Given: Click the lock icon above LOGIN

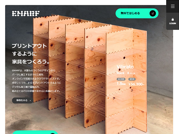Looking at the screenshot, I should click(173, 19).
